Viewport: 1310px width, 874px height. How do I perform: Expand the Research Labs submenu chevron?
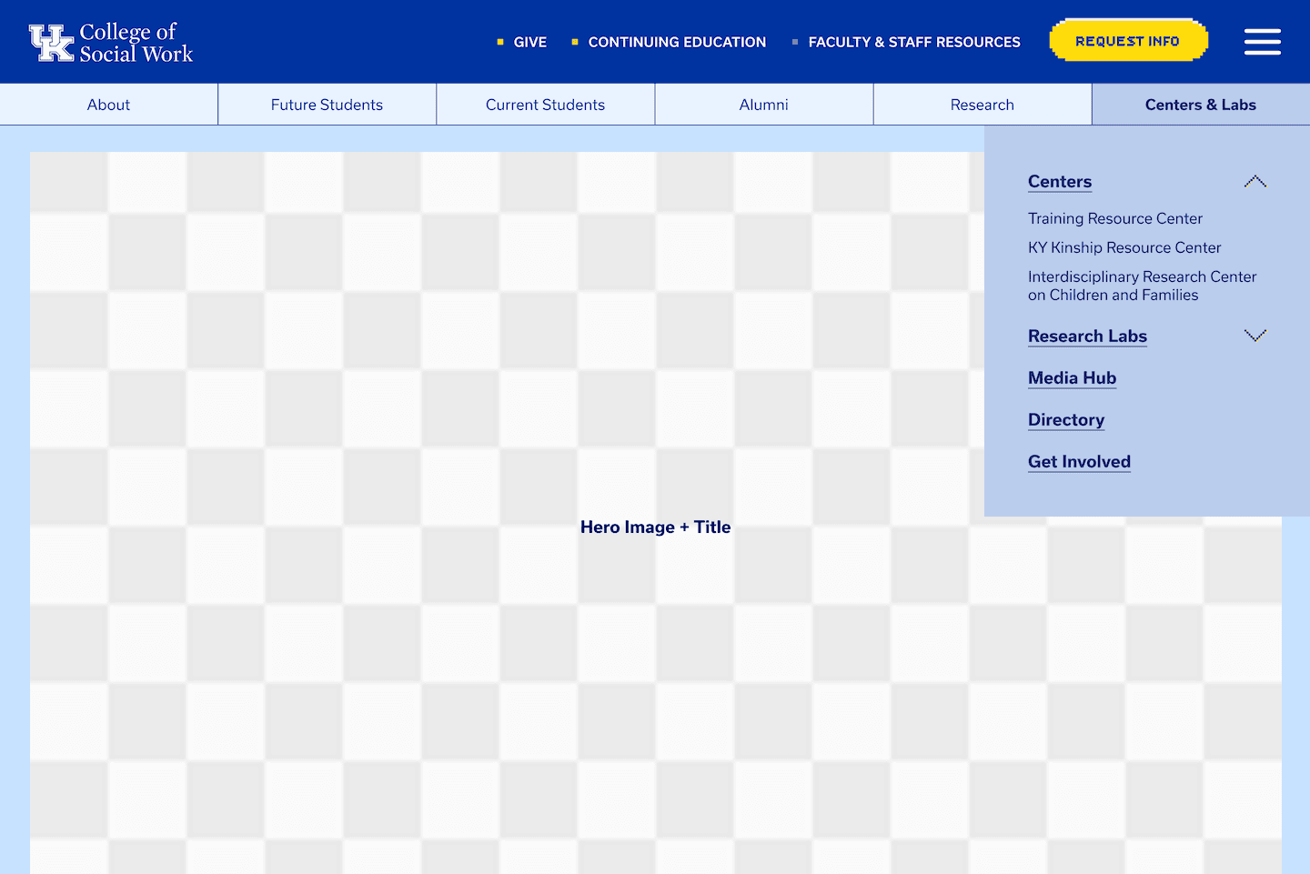pos(1255,336)
